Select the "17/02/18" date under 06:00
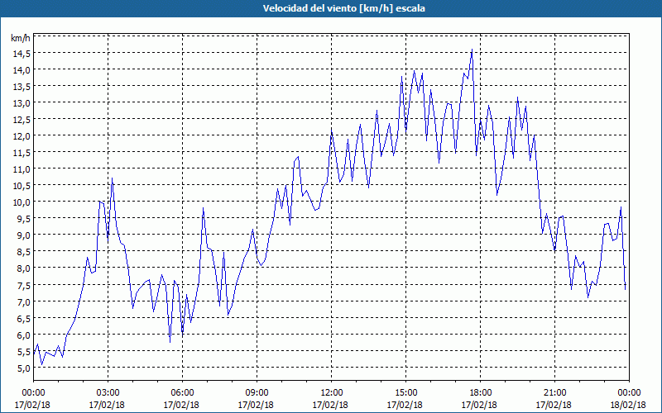662x413 pixels. (181, 405)
